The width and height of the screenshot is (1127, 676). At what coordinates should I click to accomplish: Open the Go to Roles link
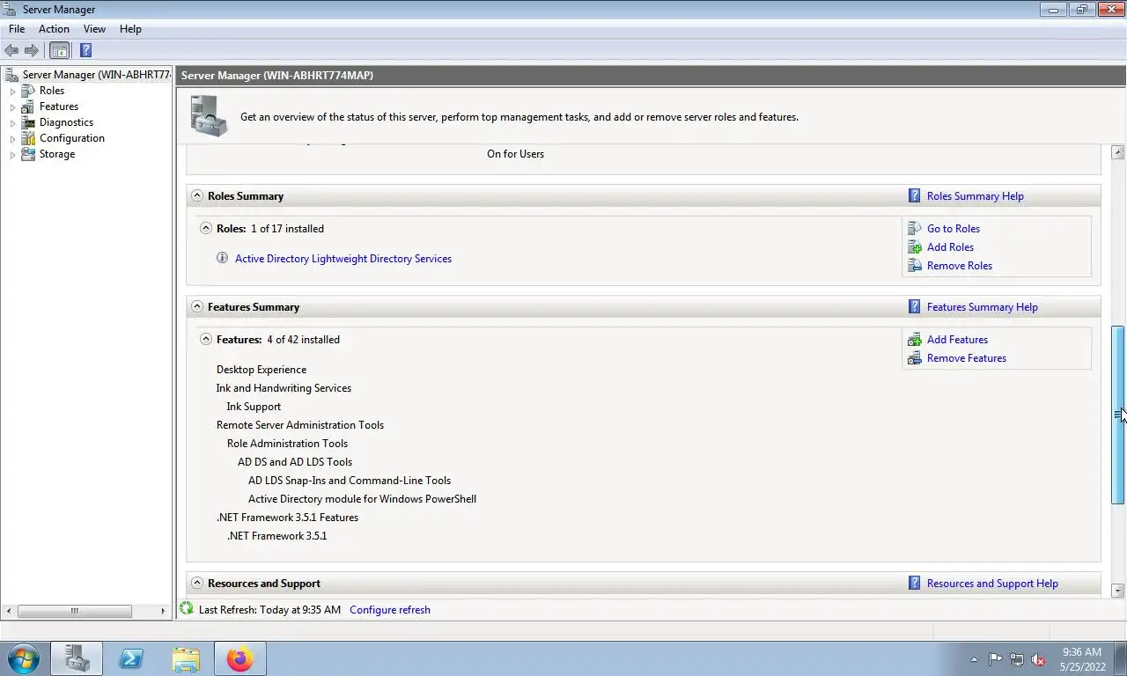[x=953, y=229]
